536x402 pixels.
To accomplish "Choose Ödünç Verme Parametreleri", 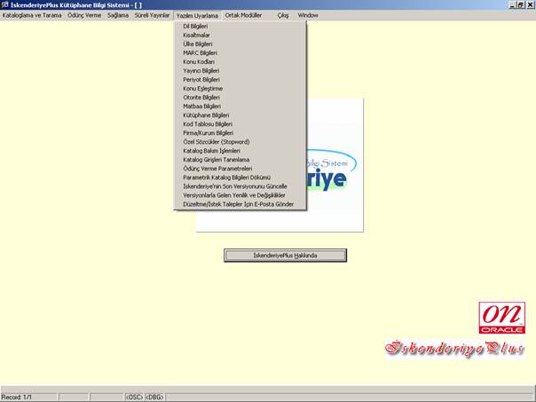I will click(x=240, y=169).
